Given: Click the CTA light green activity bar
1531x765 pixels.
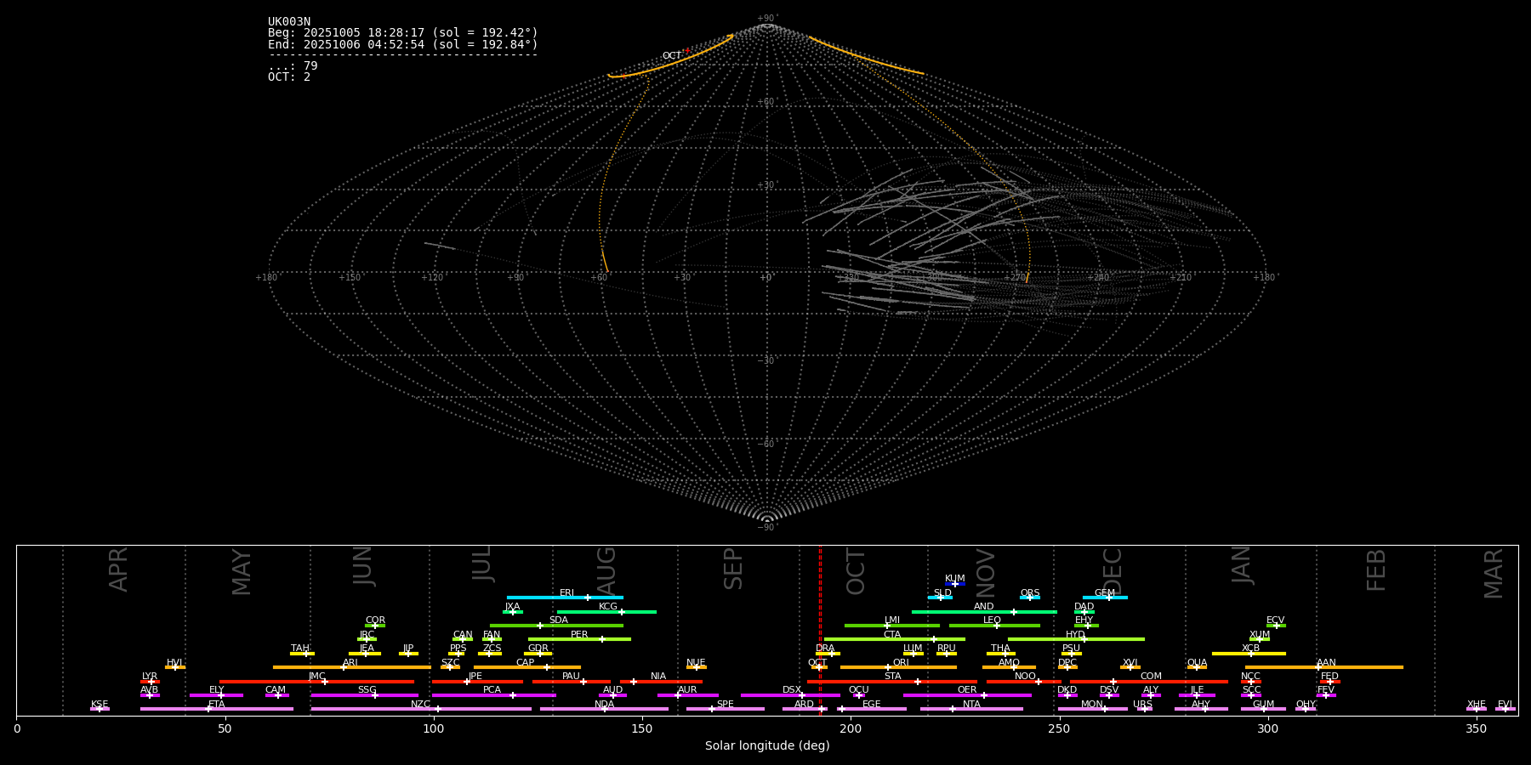Looking at the screenshot, I should (895, 639).
